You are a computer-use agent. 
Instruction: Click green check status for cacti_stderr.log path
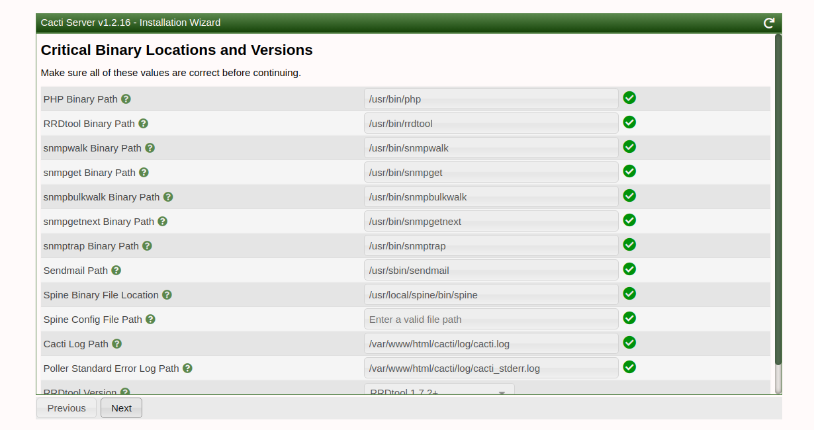(629, 367)
